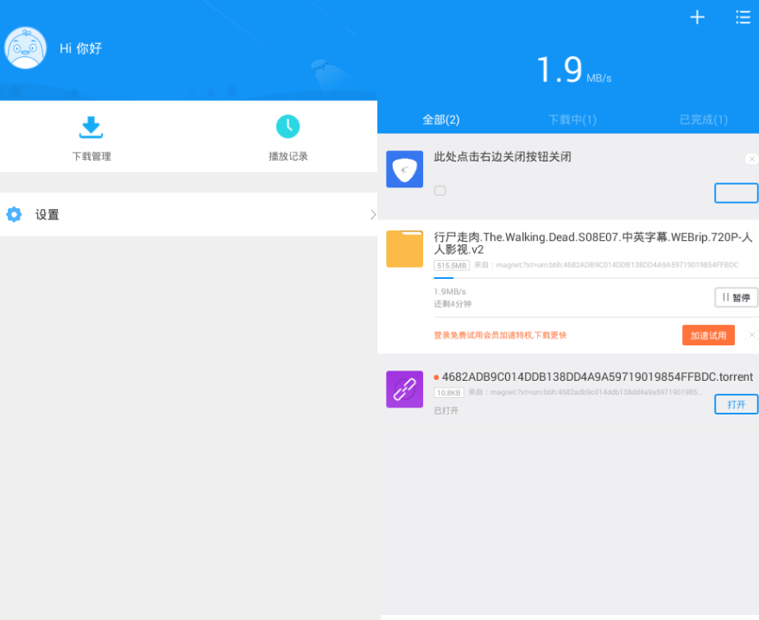Open 播放记录 playback history clock icon
This screenshot has width=759, height=620.
[x=288, y=128]
